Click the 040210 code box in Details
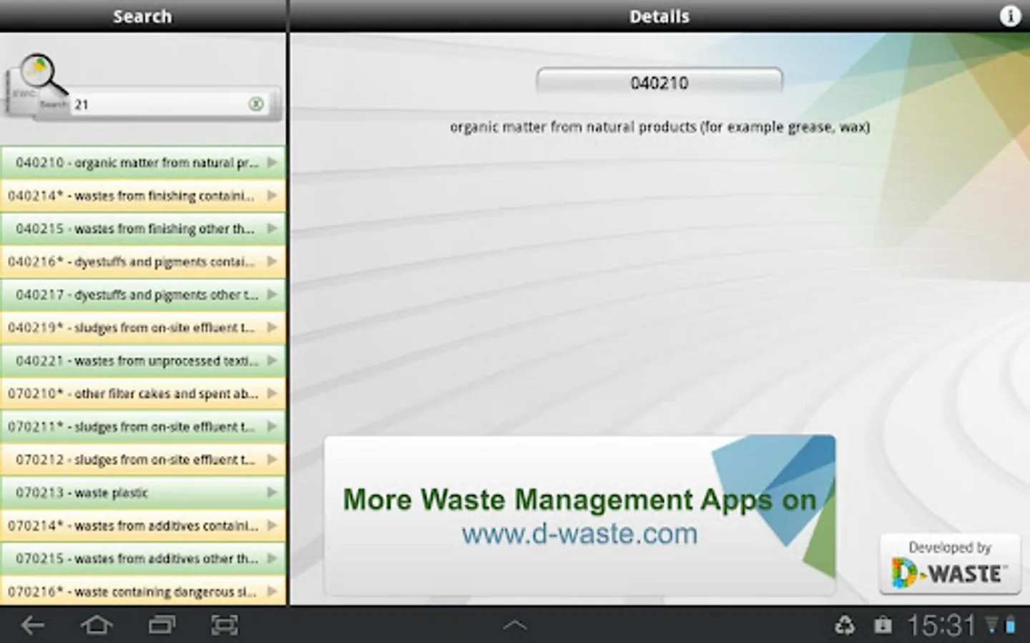Viewport: 1030px width, 643px height. pos(659,82)
